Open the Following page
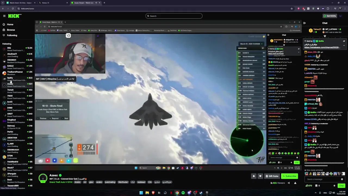 [12, 35]
